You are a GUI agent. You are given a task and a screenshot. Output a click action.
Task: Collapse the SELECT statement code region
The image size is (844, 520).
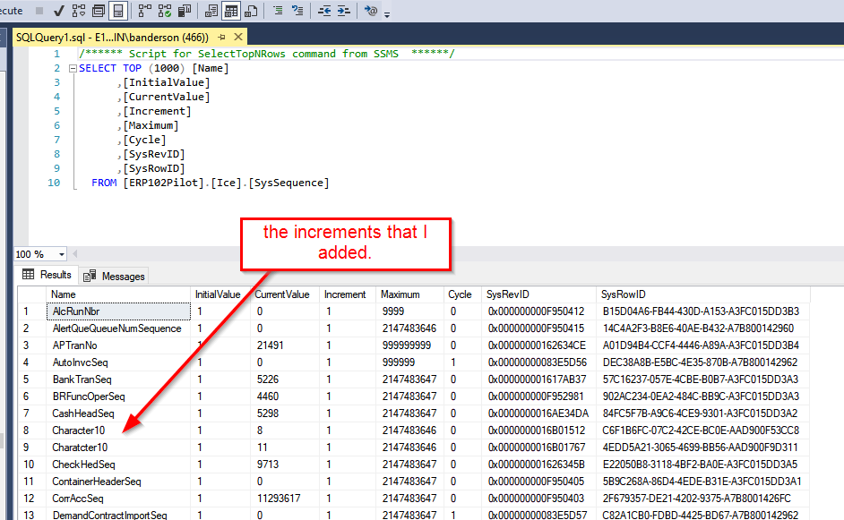tap(72, 68)
